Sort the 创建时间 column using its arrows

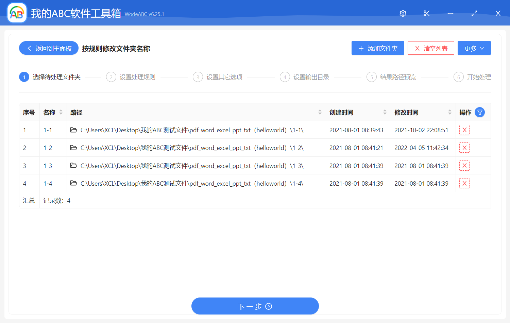[x=385, y=112]
